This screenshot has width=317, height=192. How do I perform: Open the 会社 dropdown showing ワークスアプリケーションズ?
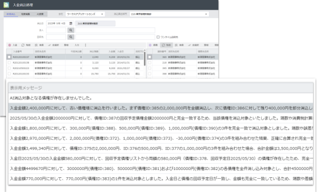click(x=85, y=14)
